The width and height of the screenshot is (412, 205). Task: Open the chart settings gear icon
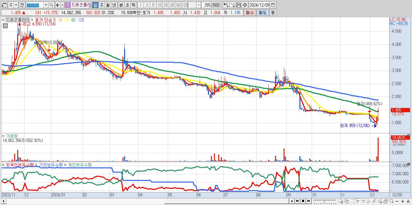point(245,5)
